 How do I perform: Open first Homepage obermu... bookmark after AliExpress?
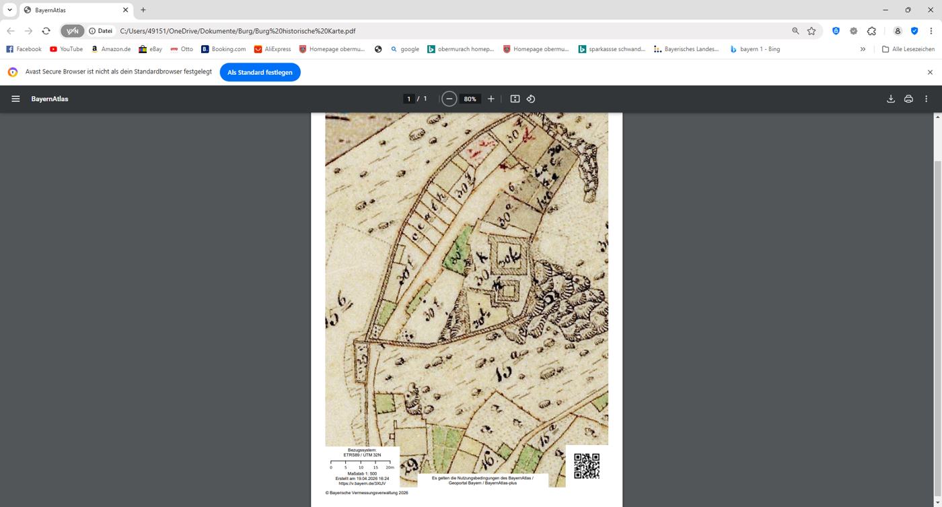click(332, 49)
